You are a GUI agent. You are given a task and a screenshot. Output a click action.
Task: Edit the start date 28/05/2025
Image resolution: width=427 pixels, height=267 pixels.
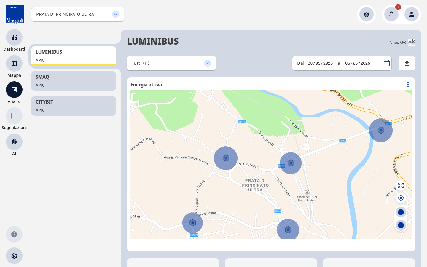pos(320,63)
